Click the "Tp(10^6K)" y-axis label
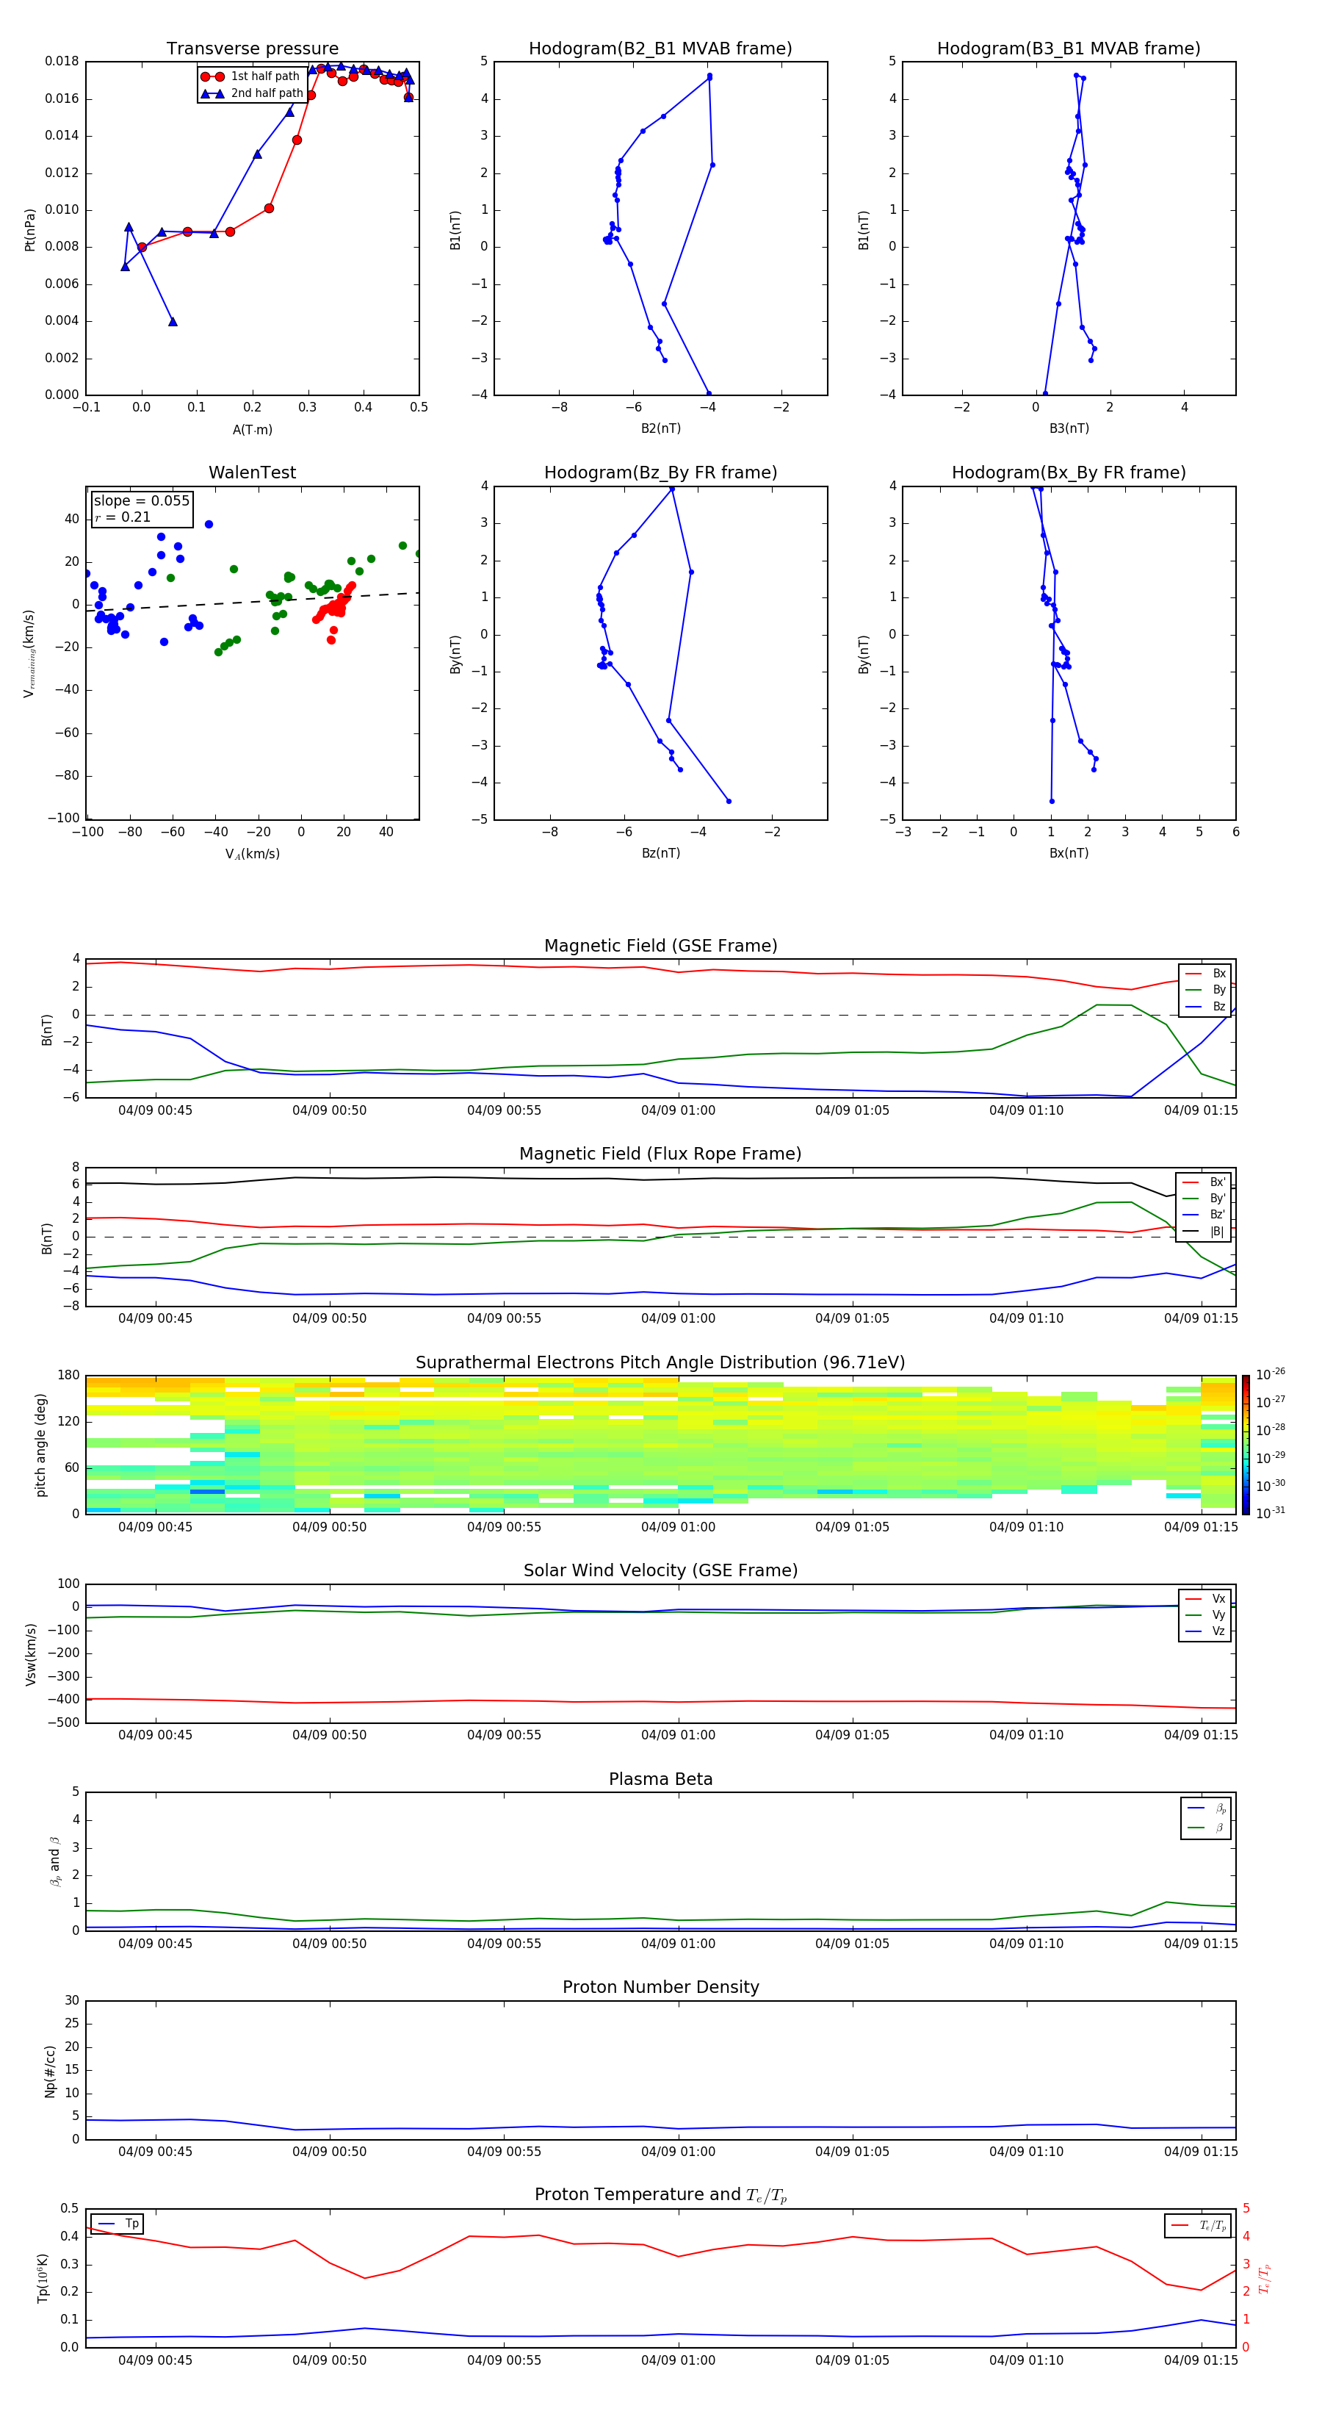 43,2278
